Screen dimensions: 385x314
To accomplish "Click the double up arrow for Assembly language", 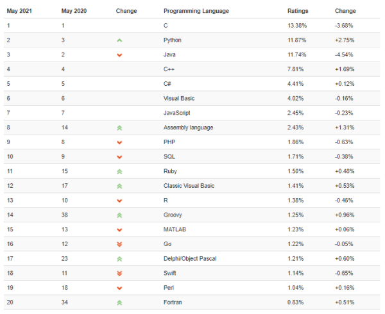I will 119,128.
